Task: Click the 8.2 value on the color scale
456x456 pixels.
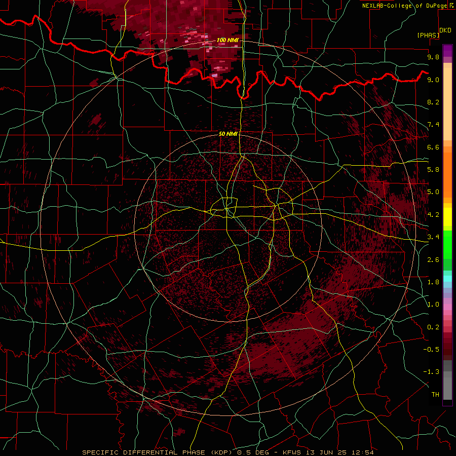Action: click(433, 102)
